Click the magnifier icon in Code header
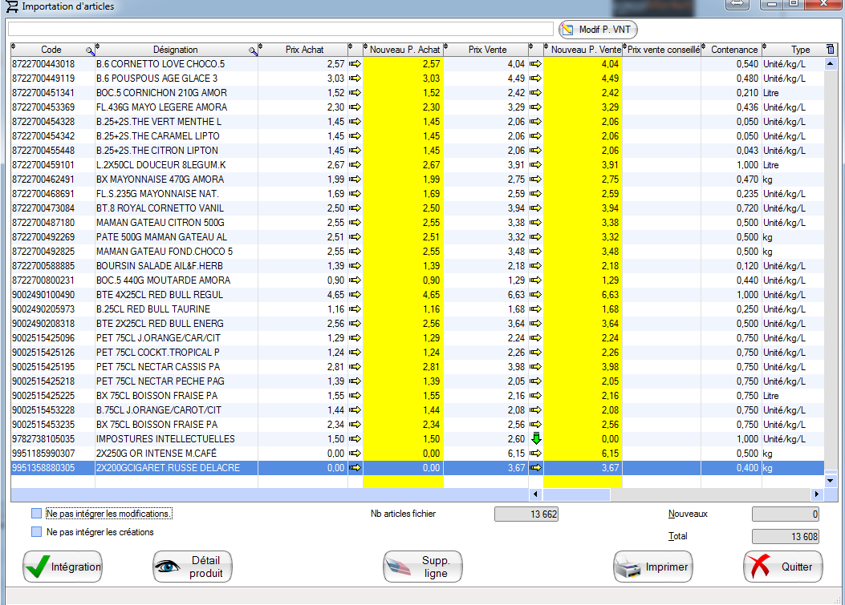This screenshot has height=605, width=845. [90, 50]
